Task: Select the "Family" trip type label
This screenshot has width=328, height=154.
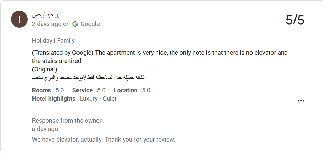Action: pyautogui.click(x=66, y=41)
